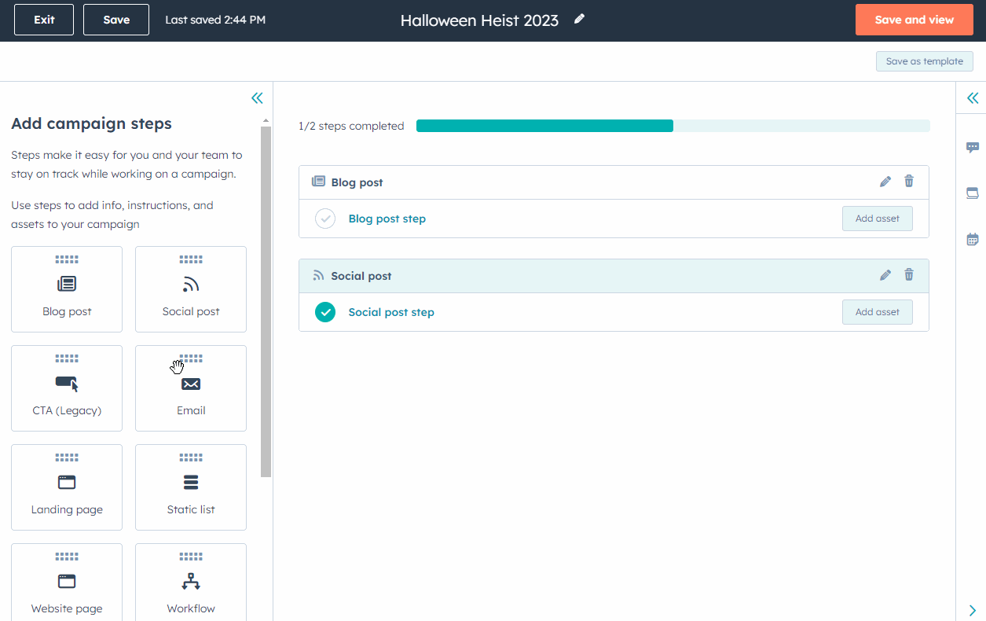Mark Blog post step as complete
The width and height of the screenshot is (986, 621).
point(325,219)
